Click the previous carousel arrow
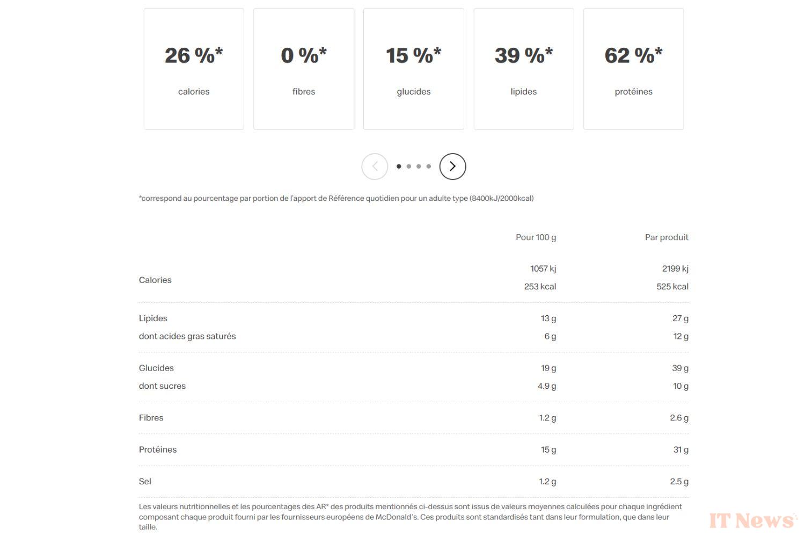 375,166
